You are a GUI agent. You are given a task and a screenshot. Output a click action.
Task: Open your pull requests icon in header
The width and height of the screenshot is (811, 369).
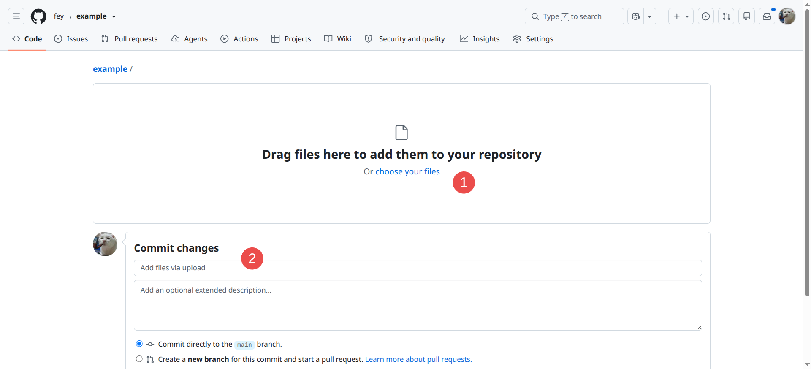click(726, 16)
